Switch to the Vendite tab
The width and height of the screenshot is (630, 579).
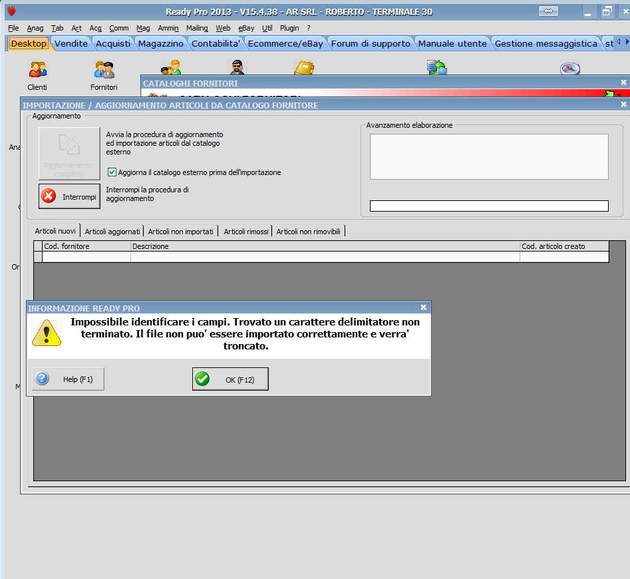[x=71, y=43]
